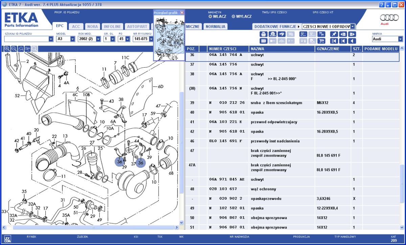Select the WLACZ magazyn radio button
The height and width of the screenshot is (245, 406).
(x=210, y=16)
